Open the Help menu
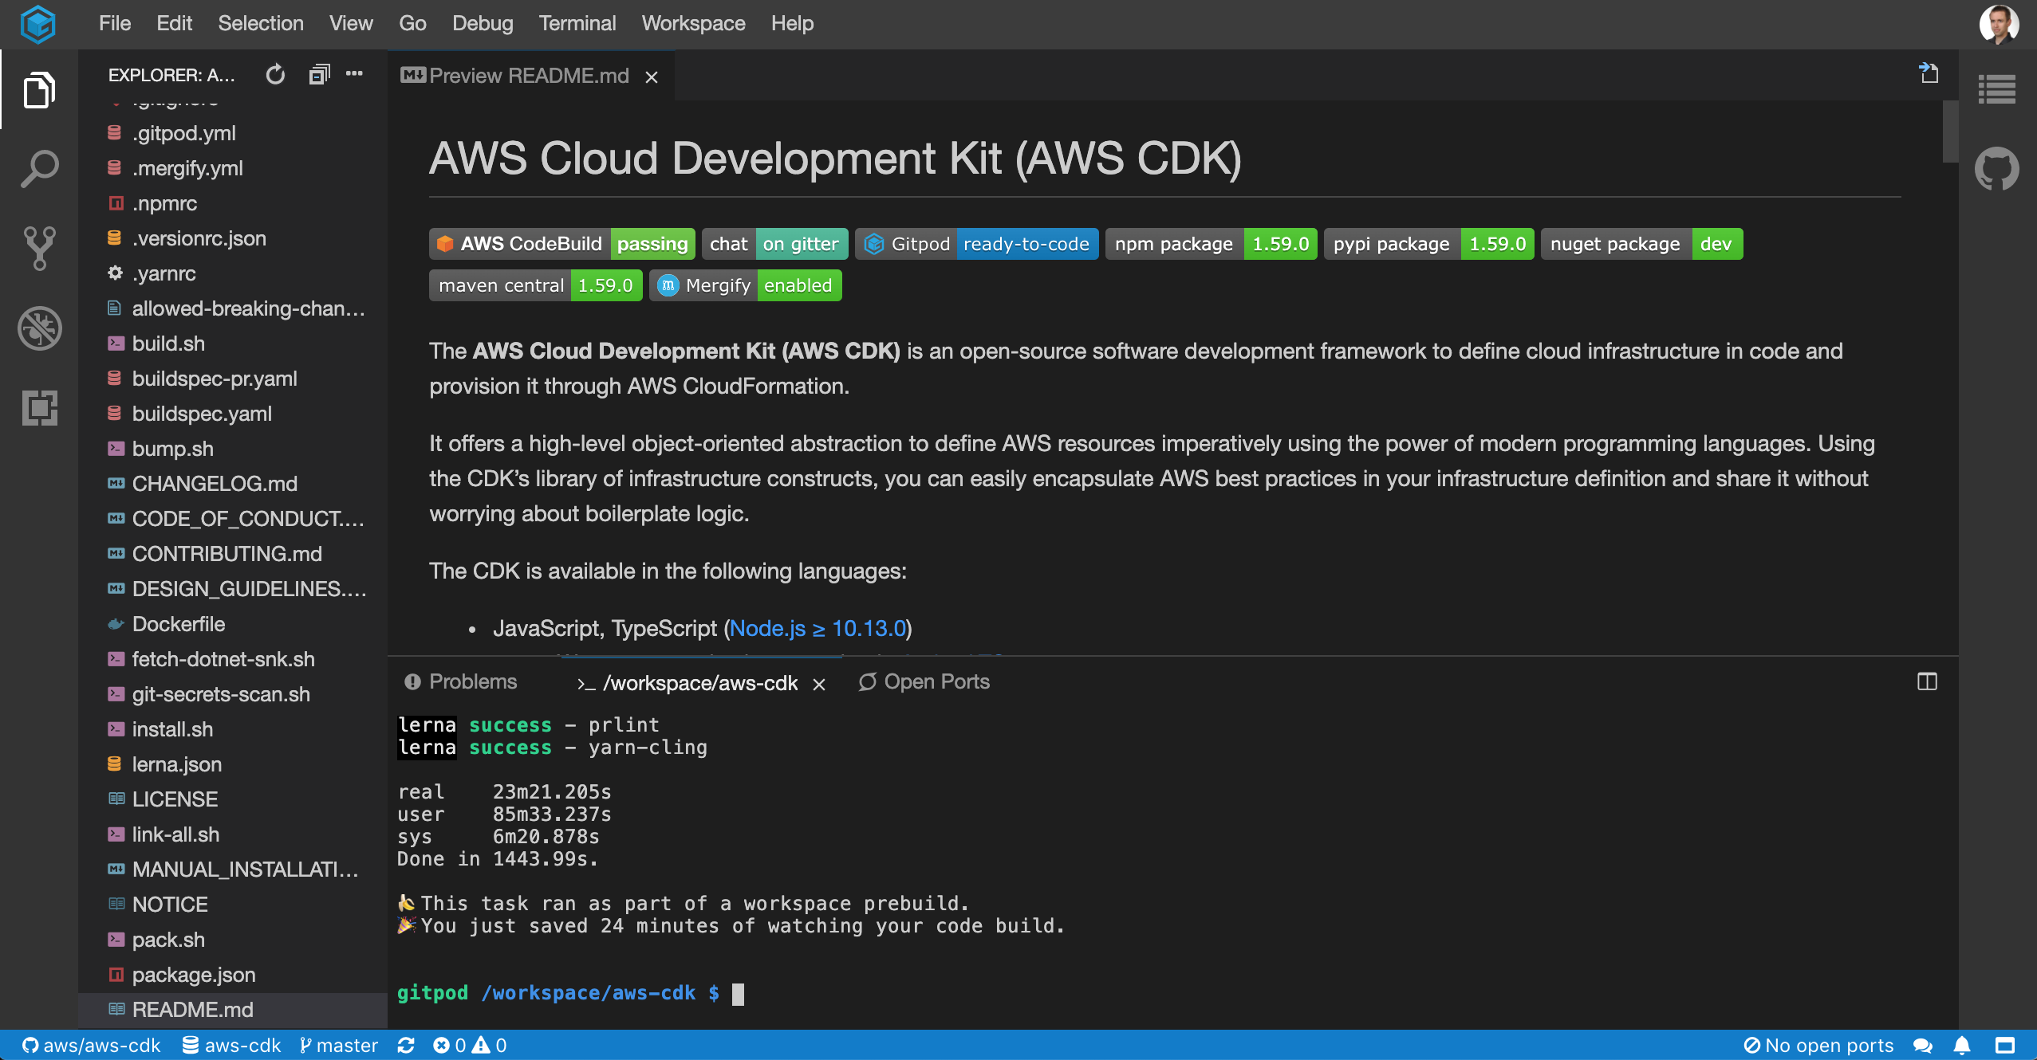This screenshot has height=1060, width=2037. tap(792, 23)
